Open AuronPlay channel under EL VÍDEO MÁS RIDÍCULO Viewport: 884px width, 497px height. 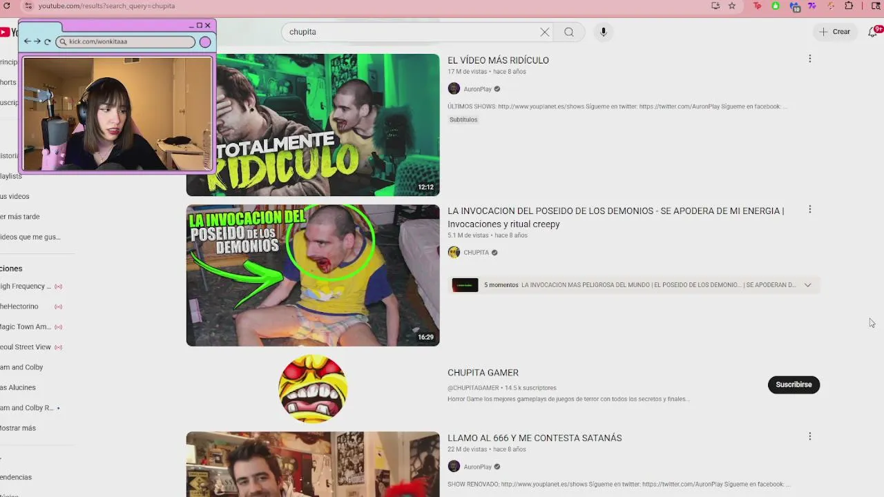point(478,89)
